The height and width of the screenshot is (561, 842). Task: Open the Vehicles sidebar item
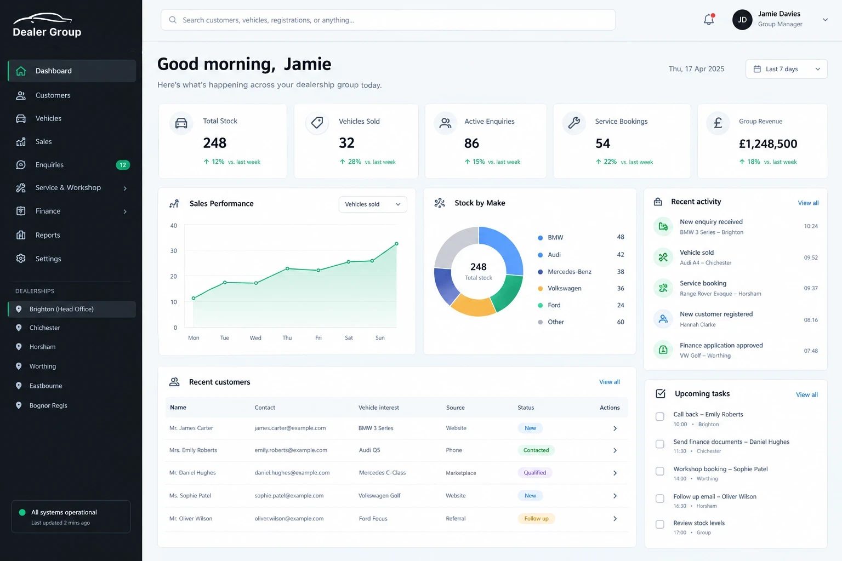click(72, 118)
